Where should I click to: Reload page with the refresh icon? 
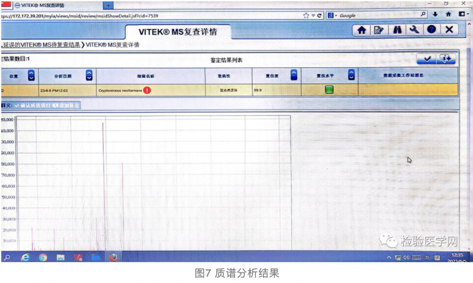(x=319, y=16)
